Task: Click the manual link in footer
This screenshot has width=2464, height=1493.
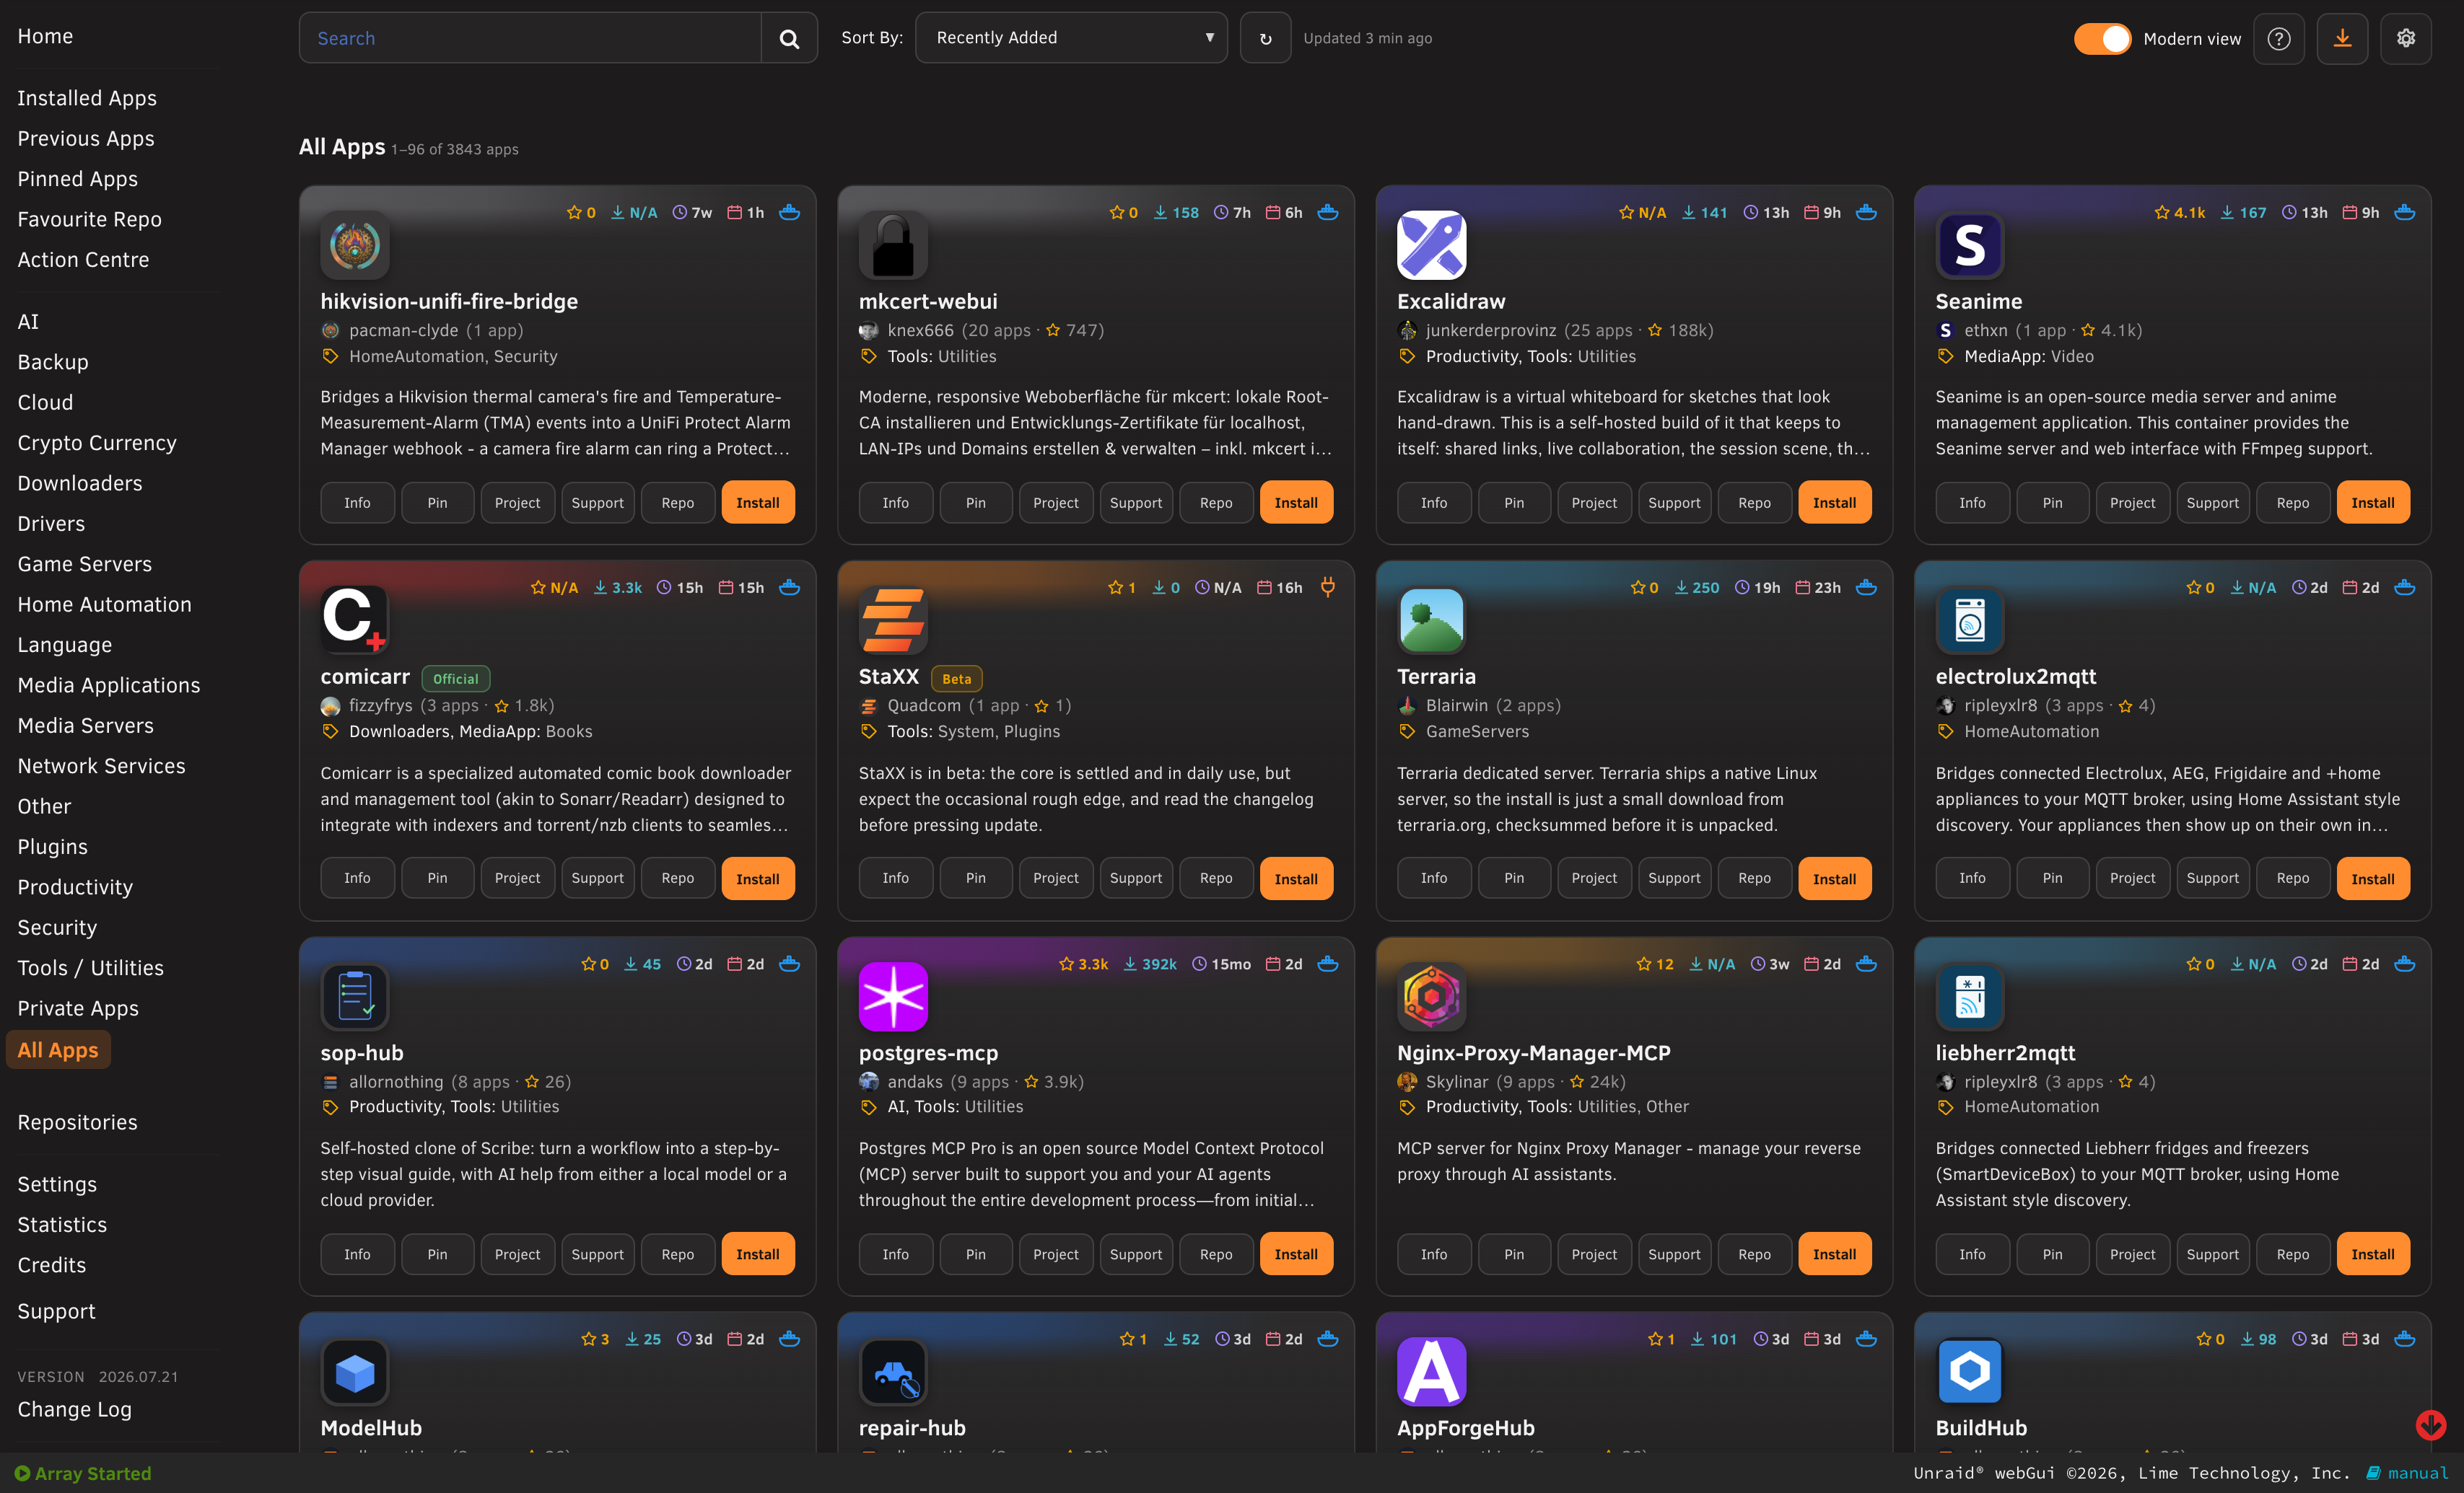Action: 2408,1473
